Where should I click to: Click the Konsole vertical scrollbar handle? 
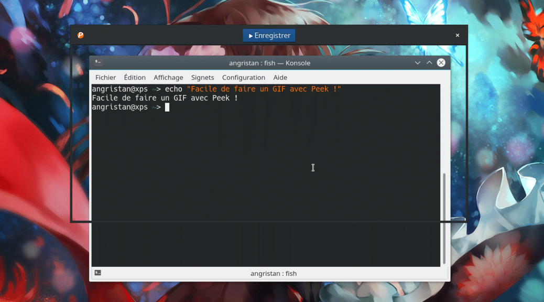click(444, 219)
